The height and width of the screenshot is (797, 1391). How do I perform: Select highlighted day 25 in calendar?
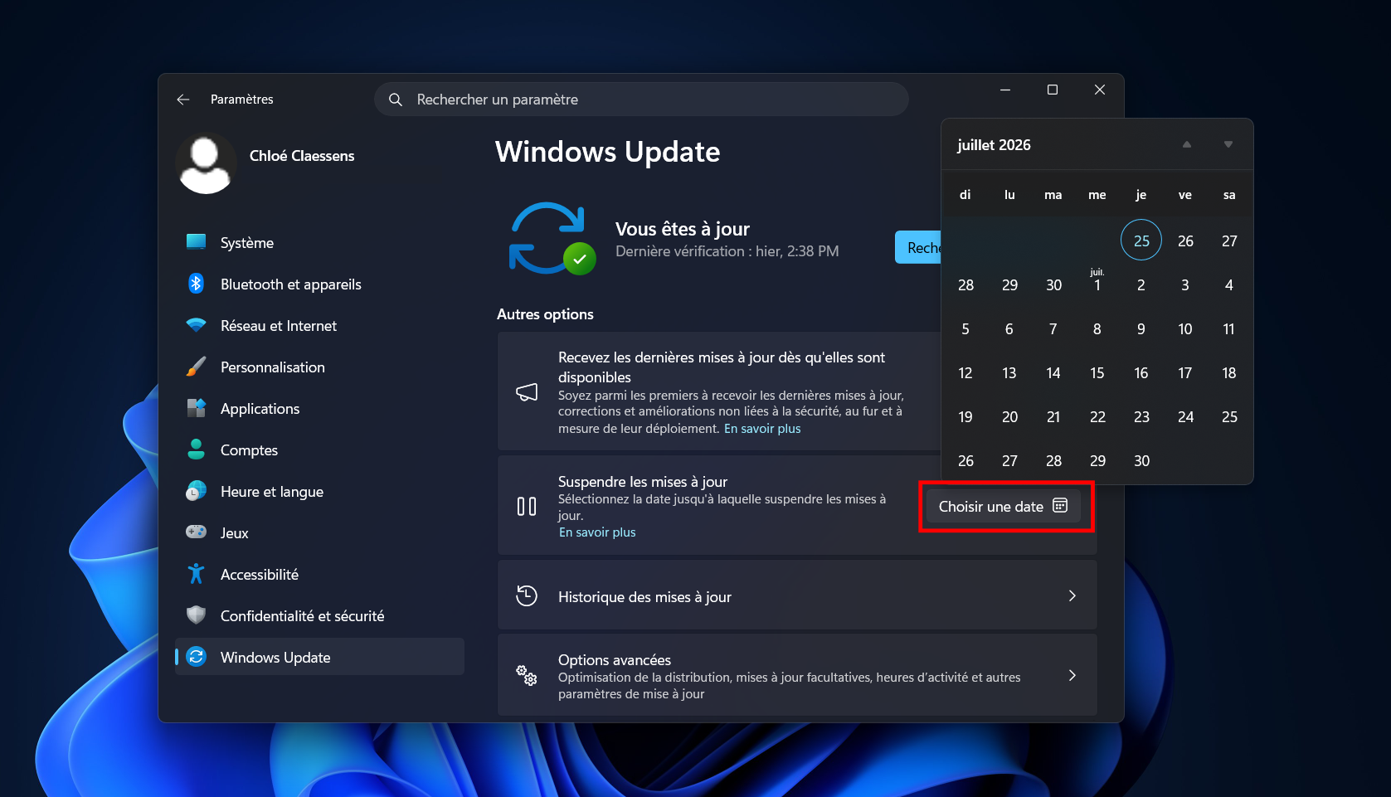(1141, 241)
